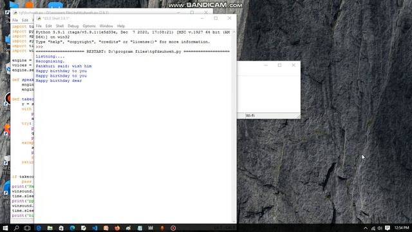Image resolution: width=412 pixels, height=232 pixels.
Task: Open the network status tray icon
Action: [373, 227]
